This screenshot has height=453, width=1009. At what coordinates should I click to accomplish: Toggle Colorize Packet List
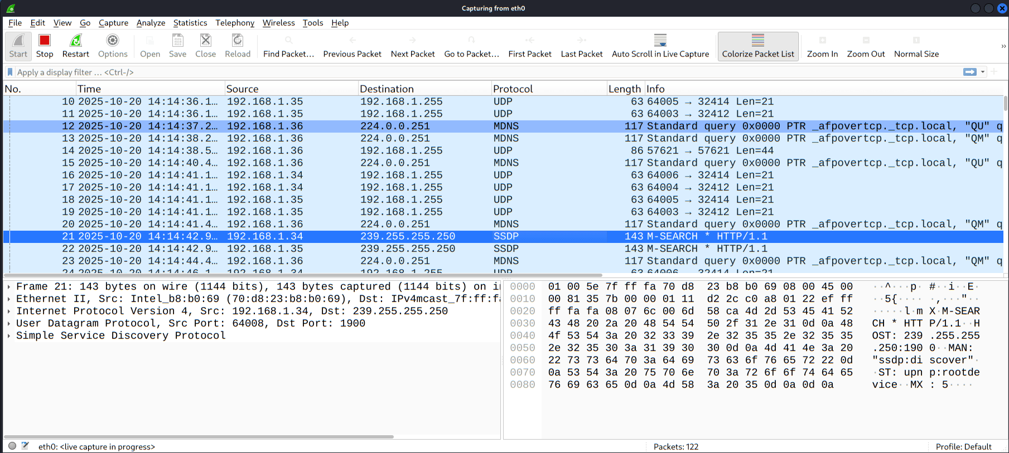click(757, 46)
